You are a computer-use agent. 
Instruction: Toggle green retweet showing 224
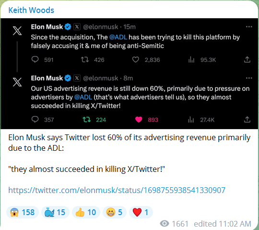click(87, 120)
